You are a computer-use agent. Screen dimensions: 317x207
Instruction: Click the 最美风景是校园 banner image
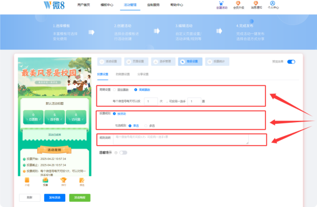tap(54, 77)
